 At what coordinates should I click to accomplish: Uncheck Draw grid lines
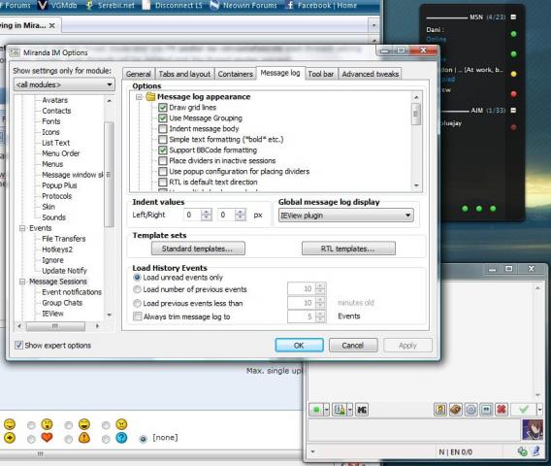pos(162,108)
